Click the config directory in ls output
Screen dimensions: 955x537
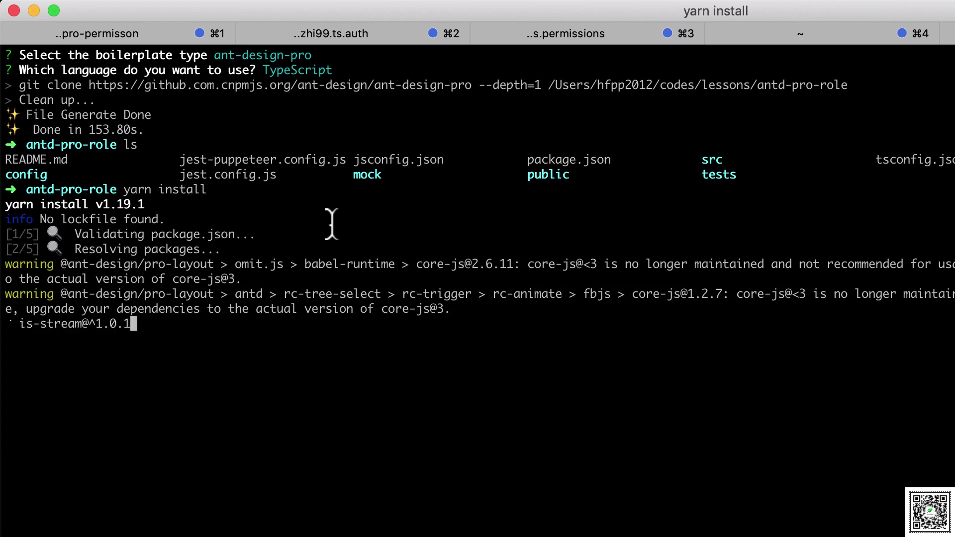26,175
